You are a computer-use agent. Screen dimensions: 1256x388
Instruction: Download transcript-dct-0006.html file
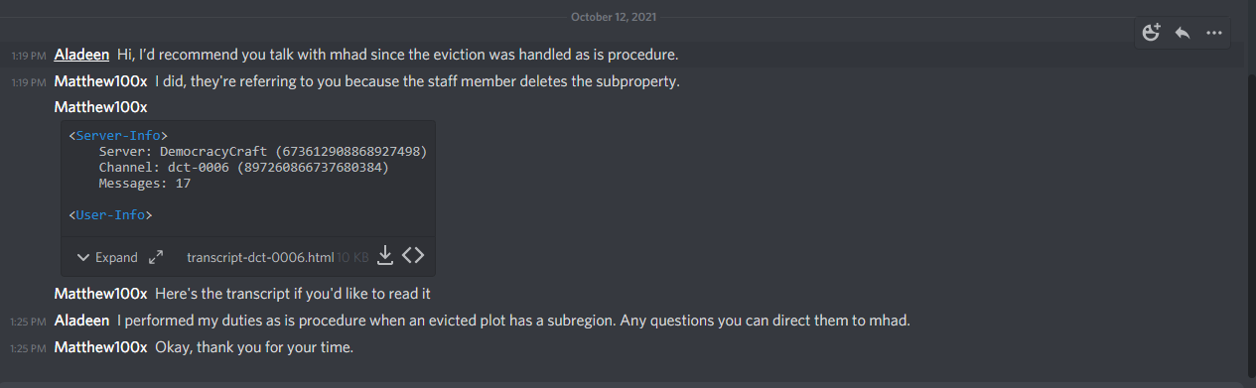tap(386, 256)
